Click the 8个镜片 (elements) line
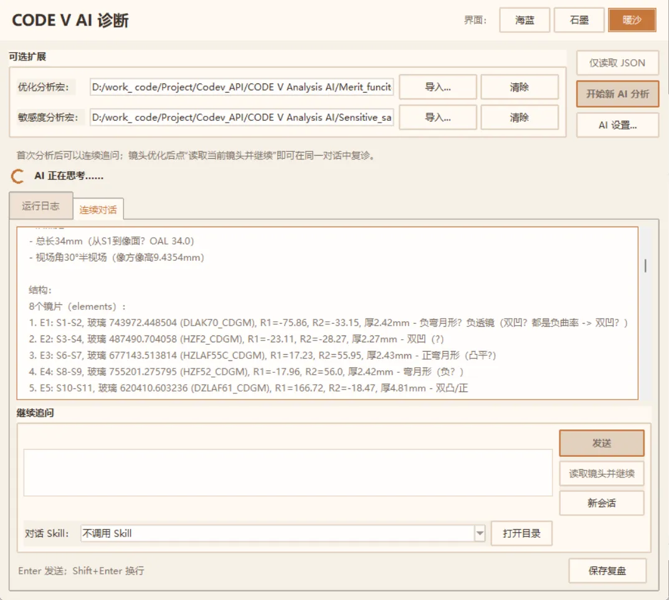The height and width of the screenshot is (600, 669). click(77, 307)
